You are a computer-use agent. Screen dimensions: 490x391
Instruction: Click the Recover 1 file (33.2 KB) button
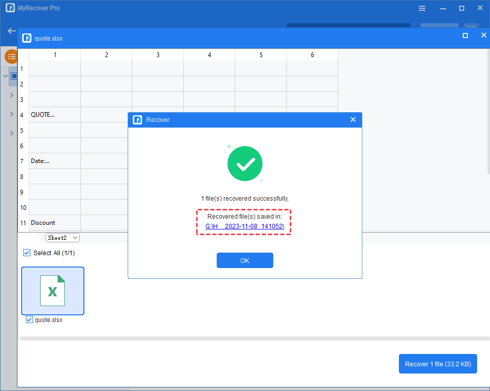tap(437, 364)
